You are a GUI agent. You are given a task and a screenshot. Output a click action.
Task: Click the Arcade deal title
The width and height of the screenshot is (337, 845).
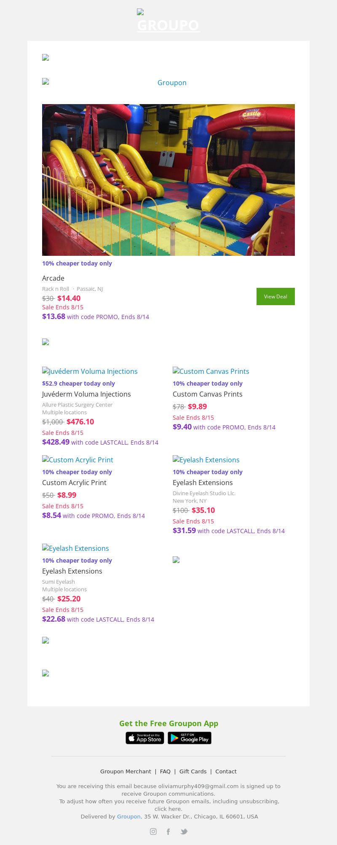coord(53,278)
